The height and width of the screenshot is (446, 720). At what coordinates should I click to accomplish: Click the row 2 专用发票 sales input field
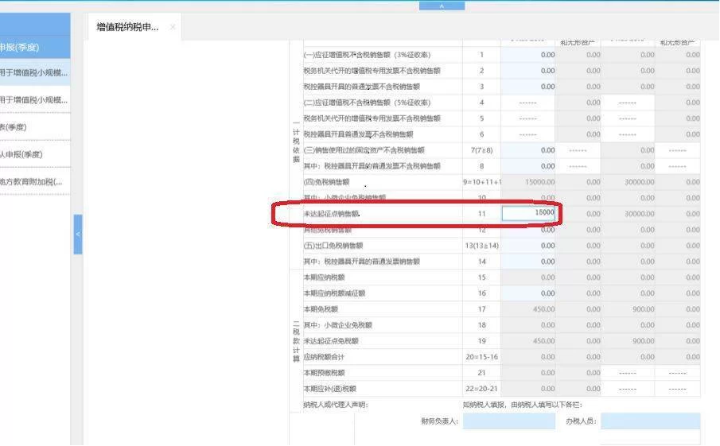point(530,71)
